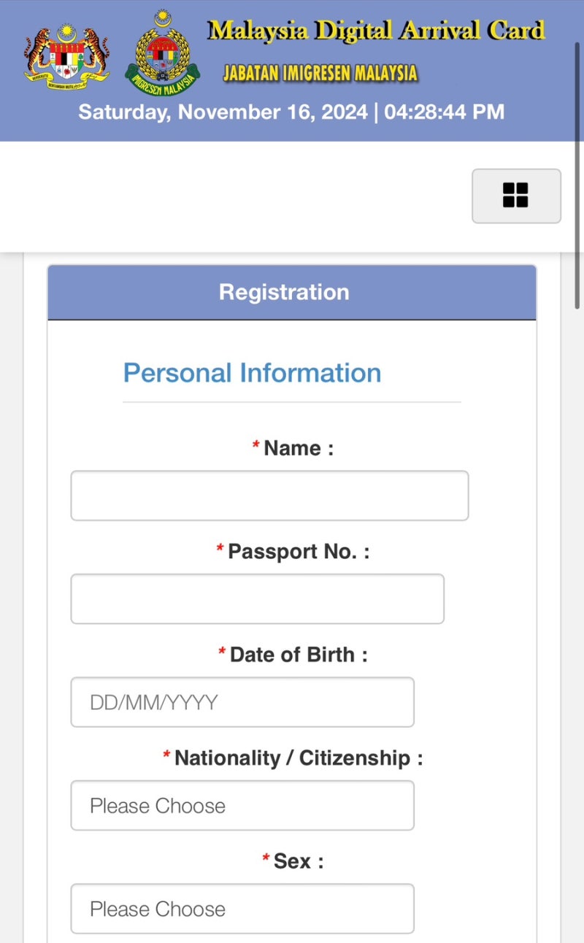Click the Name field label

pos(299,448)
